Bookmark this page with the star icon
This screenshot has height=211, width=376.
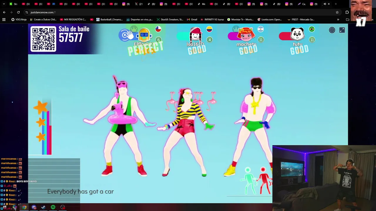coord(337,12)
